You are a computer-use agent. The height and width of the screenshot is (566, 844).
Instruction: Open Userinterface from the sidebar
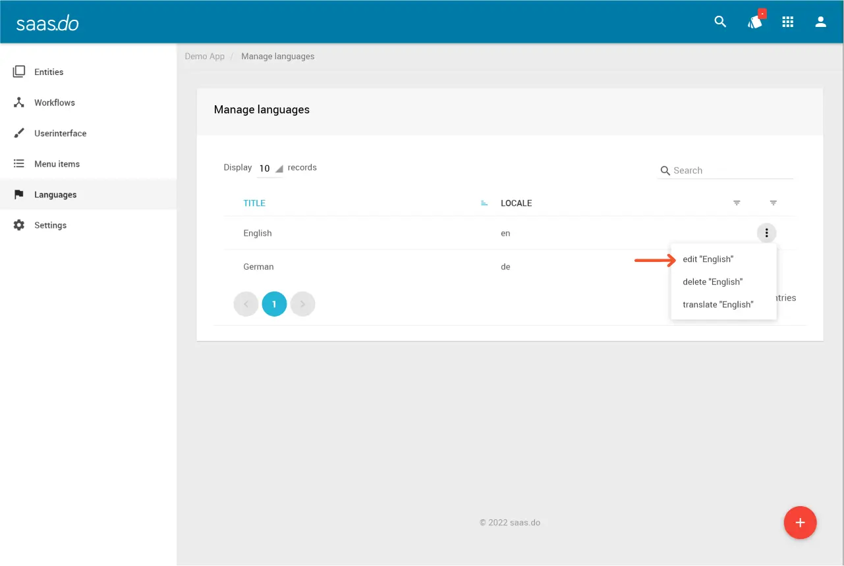(60, 134)
